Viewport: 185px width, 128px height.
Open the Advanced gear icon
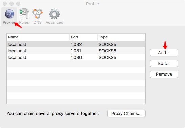pos(54,14)
